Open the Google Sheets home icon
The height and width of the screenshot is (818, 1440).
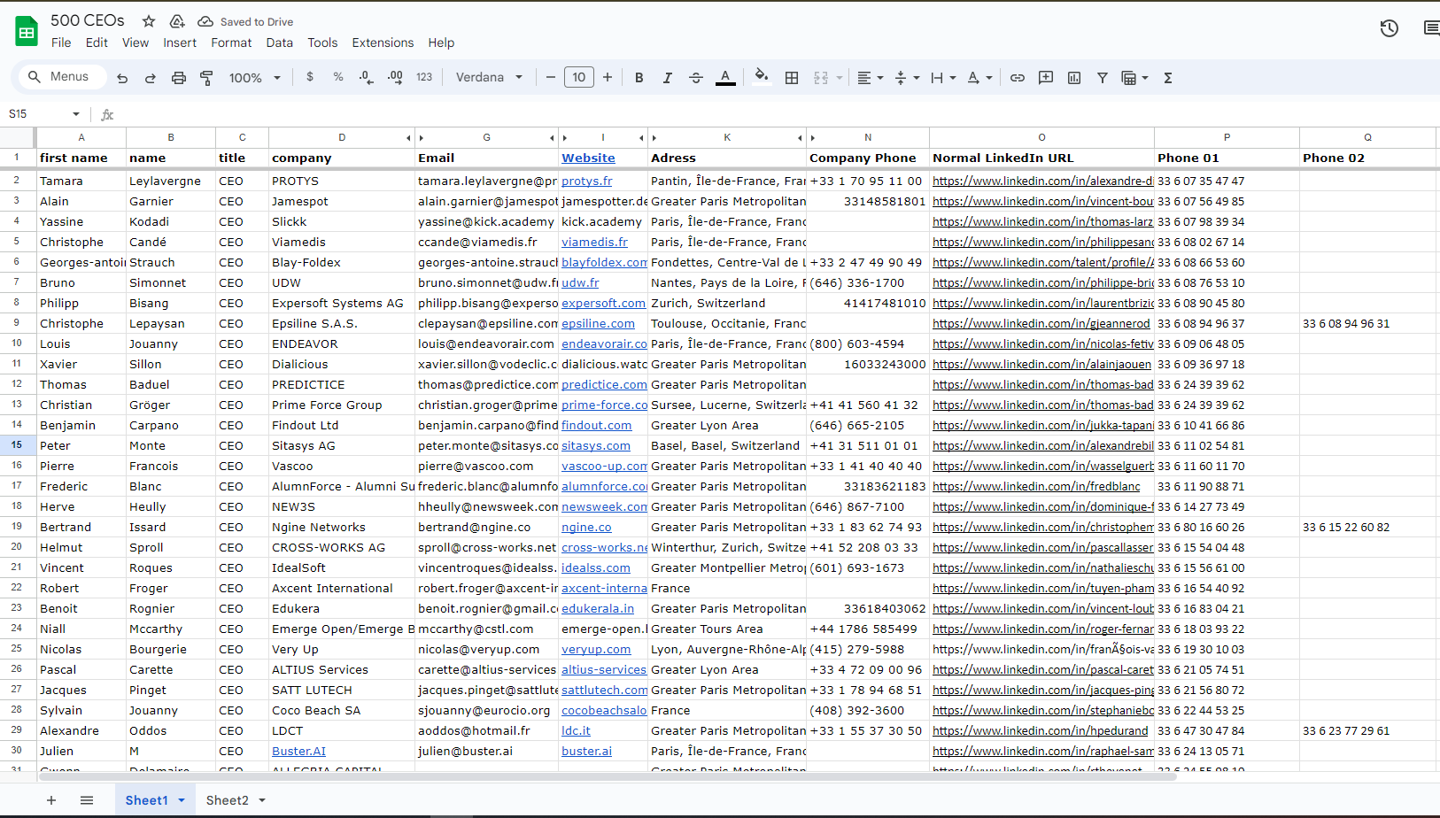coord(27,32)
